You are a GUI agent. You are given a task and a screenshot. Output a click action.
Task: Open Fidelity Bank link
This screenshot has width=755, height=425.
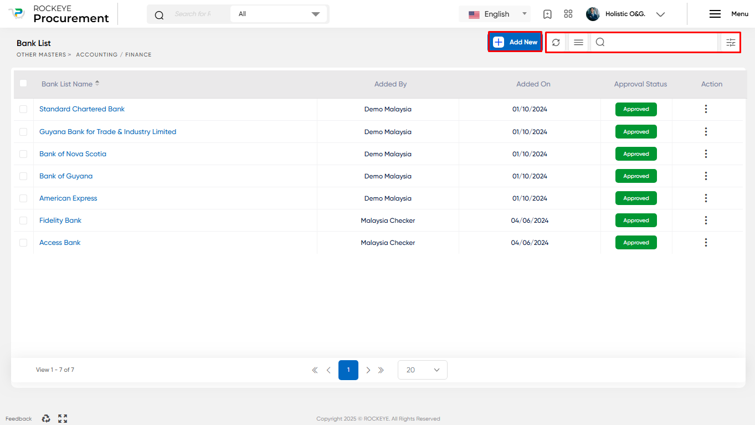coord(60,221)
